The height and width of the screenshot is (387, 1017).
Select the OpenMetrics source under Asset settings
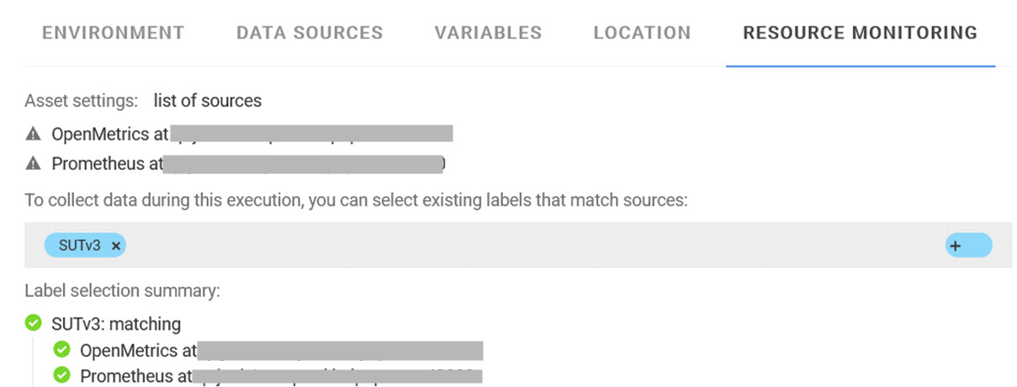tap(109, 134)
